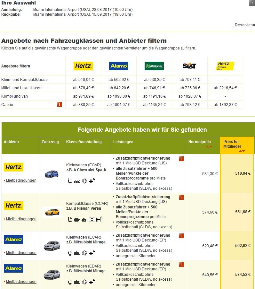Open silver Mitsubishi Mirage thumbnail in EDAR row
This screenshot has height=289, width=255.
pyautogui.click(x=52, y=275)
